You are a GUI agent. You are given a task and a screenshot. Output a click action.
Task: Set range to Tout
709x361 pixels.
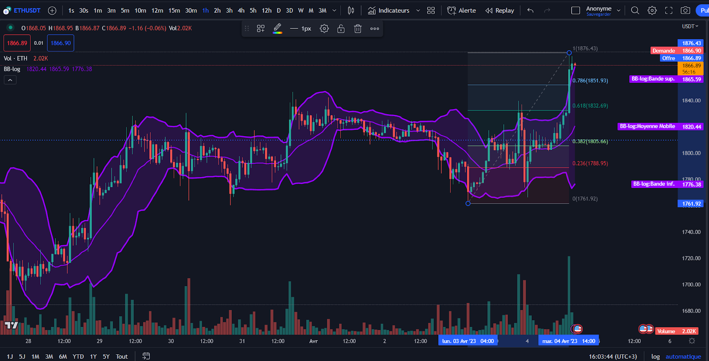click(x=121, y=357)
